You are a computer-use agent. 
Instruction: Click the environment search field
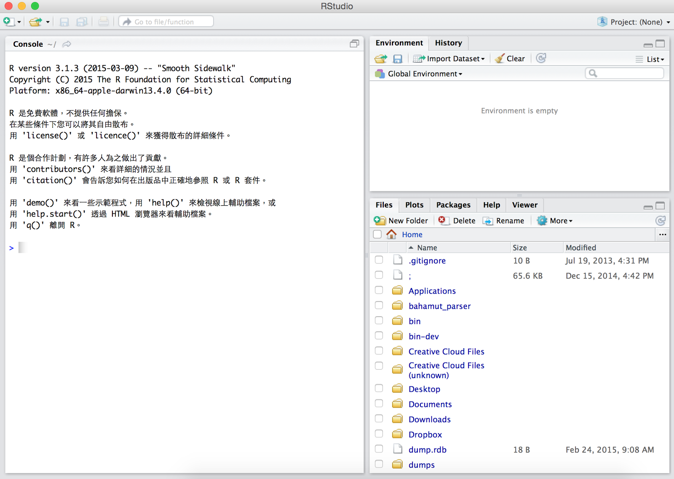point(624,74)
